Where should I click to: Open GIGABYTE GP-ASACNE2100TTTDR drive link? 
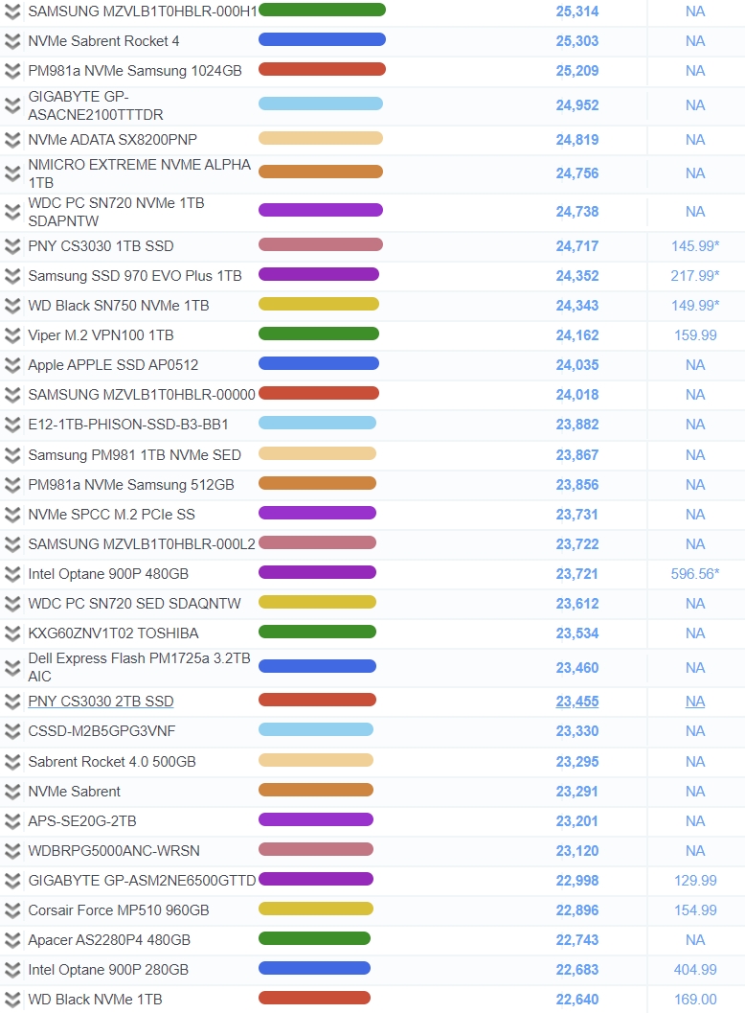point(96,105)
